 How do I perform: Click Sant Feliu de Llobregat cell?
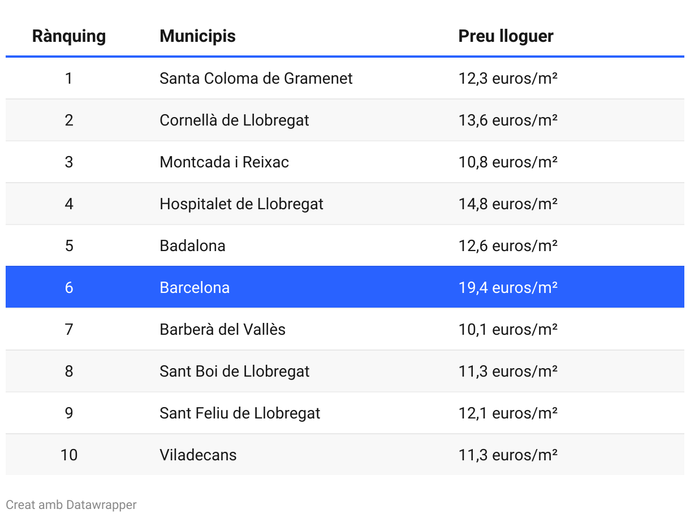[240, 413]
